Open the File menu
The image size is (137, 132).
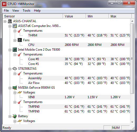(x=6, y=11)
